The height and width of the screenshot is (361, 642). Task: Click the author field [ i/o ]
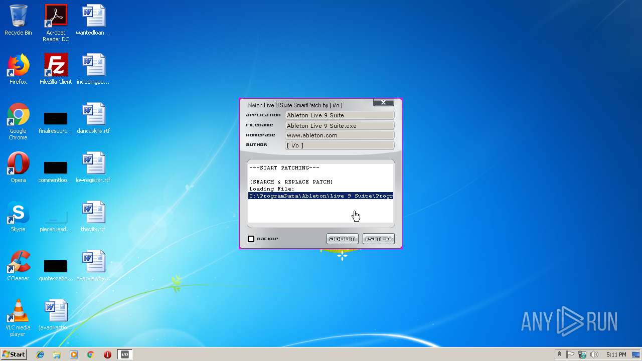[340, 145]
